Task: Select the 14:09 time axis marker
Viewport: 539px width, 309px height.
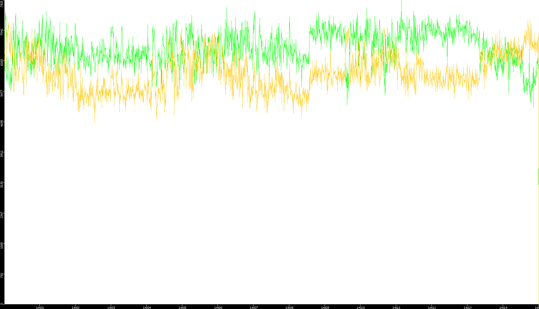Action: coord(325,307)
